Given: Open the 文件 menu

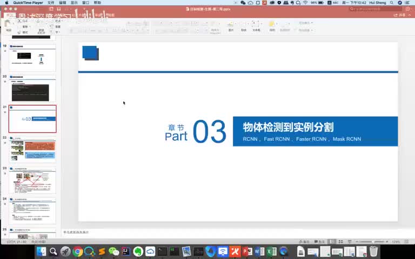Looking at the screenshot, I should coord(51,3).
